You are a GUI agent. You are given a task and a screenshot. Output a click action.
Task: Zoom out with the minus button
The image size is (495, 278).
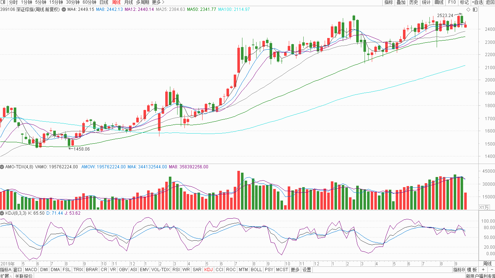click(x=492, y=270)
